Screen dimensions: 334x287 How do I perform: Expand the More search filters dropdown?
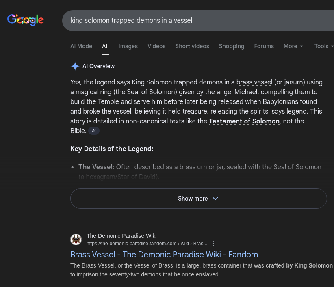pyautogui.click(x=293, y=46)
